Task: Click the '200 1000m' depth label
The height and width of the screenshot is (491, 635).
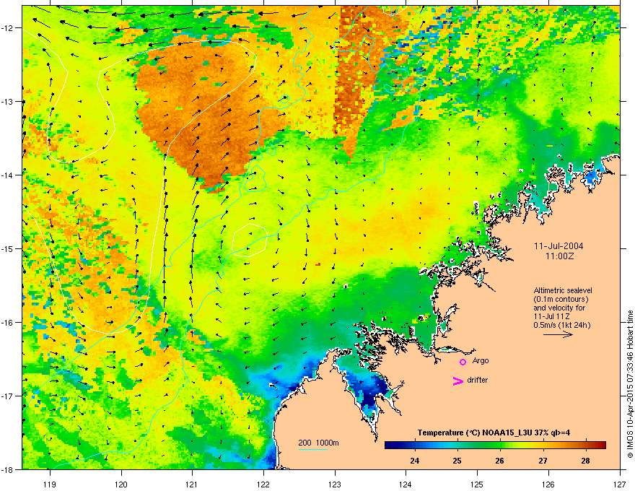Action: (x=318, y=443)
